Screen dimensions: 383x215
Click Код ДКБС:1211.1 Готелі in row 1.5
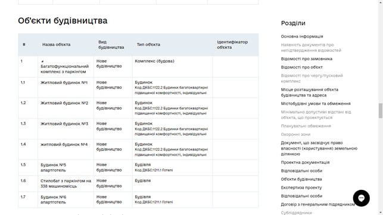click(154, 170)
